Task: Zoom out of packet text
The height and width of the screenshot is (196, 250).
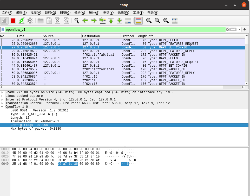Action: coord(157,21)
